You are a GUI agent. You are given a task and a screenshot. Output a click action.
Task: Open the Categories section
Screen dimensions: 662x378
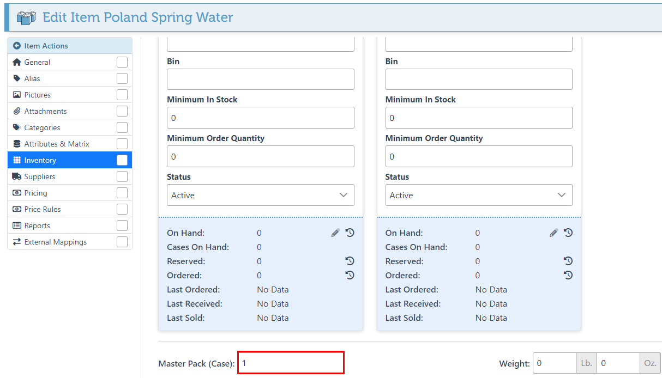[x=42, y=127]
